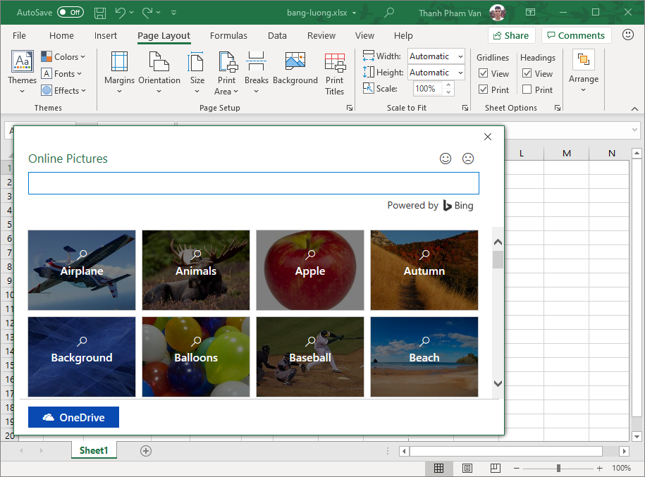
Task: Open Customize Quick Access Toolbar menu
Action: click(173, 13)
